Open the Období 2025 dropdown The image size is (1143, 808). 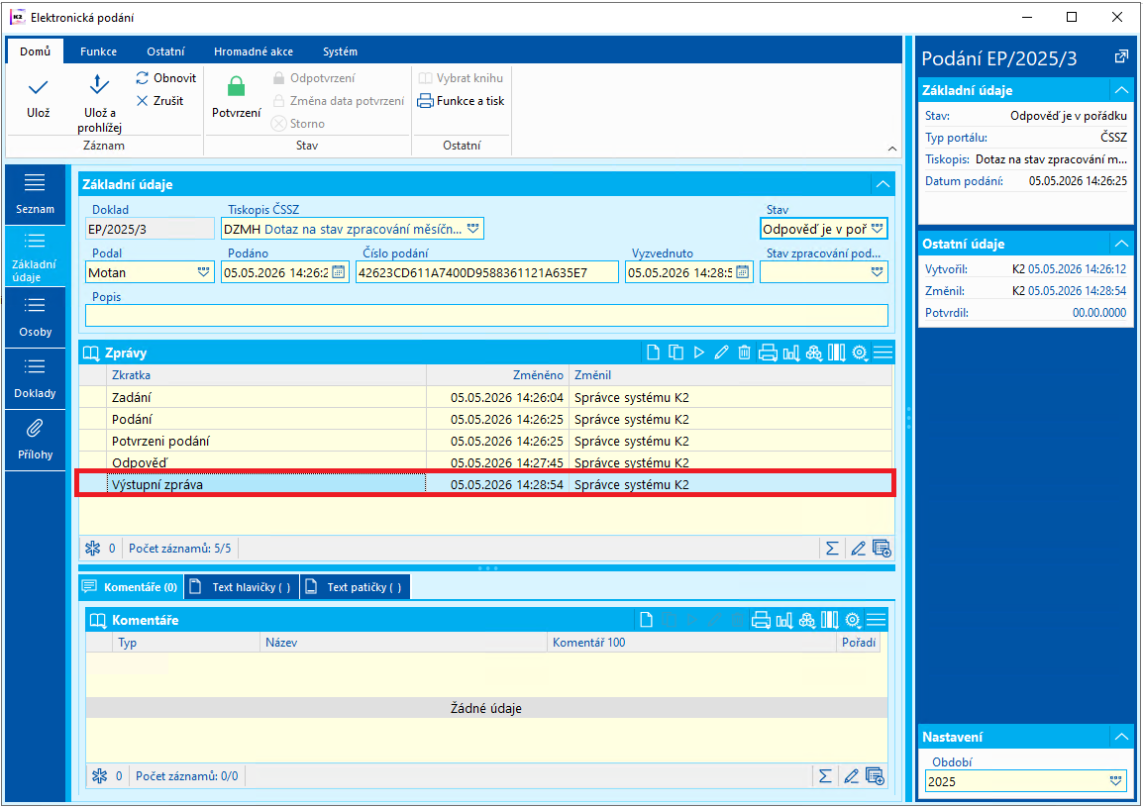pyautogui.click(x=1115, y=782)
